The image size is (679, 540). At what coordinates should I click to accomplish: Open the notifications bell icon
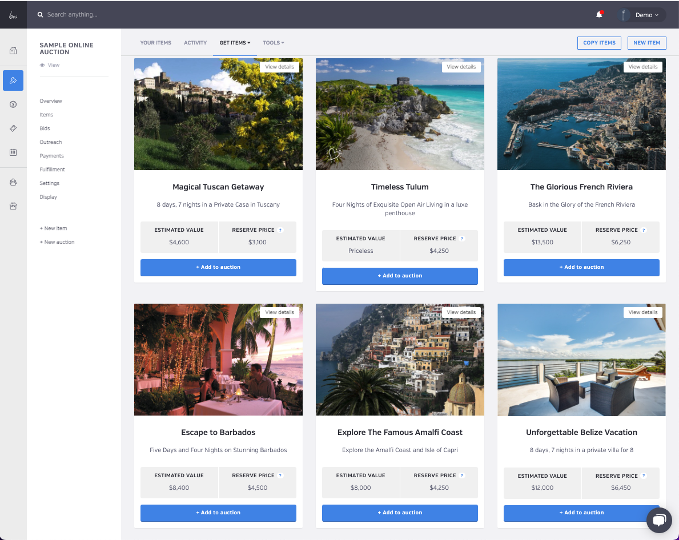pos(600,13)
